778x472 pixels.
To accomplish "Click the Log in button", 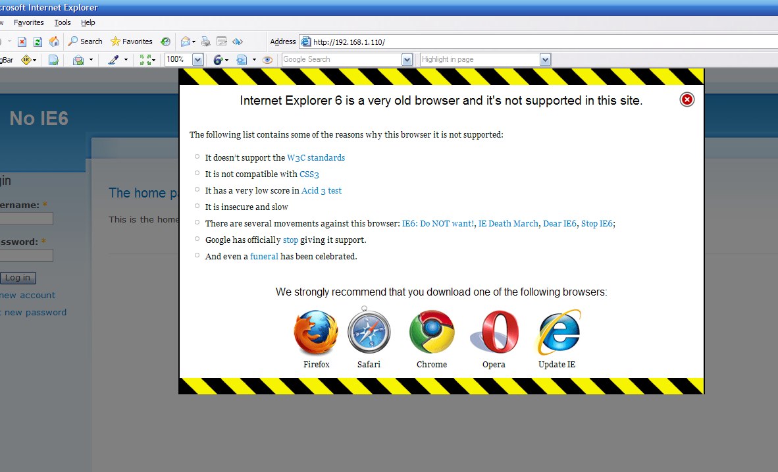I will (18, 278).
